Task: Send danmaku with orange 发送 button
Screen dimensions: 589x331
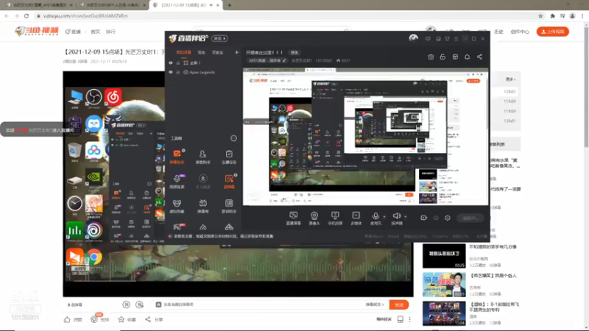Action: (399, 305)
